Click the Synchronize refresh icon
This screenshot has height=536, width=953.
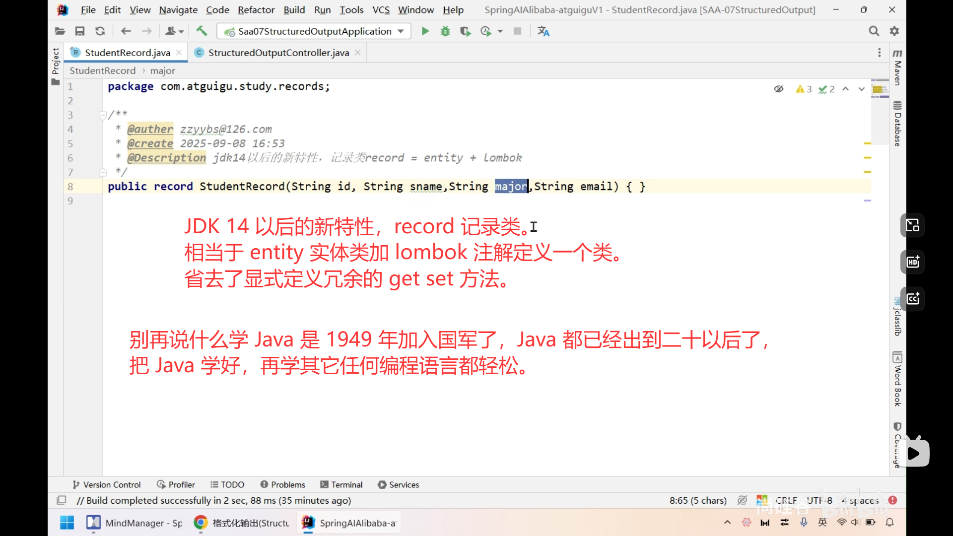click(x=100, y=31)
